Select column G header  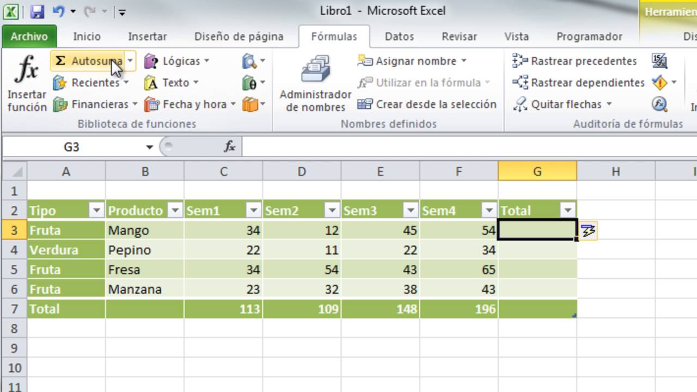537,171
